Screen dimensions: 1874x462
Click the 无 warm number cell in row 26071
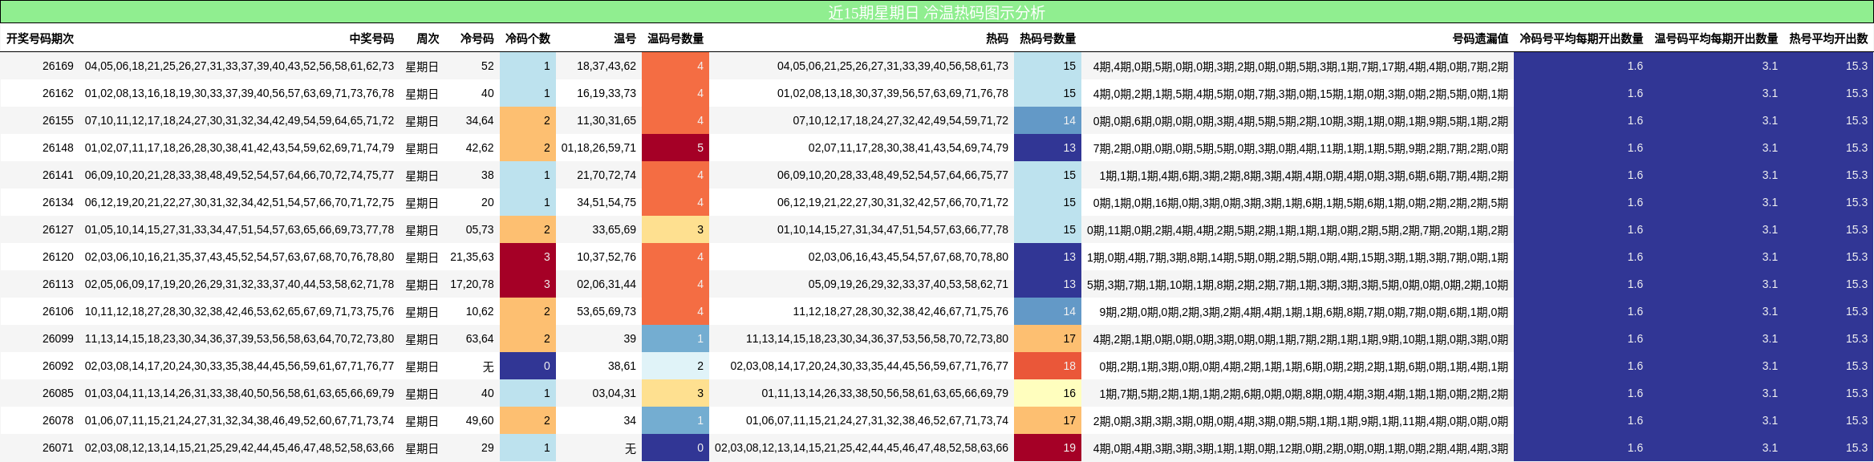pos(630,448)
